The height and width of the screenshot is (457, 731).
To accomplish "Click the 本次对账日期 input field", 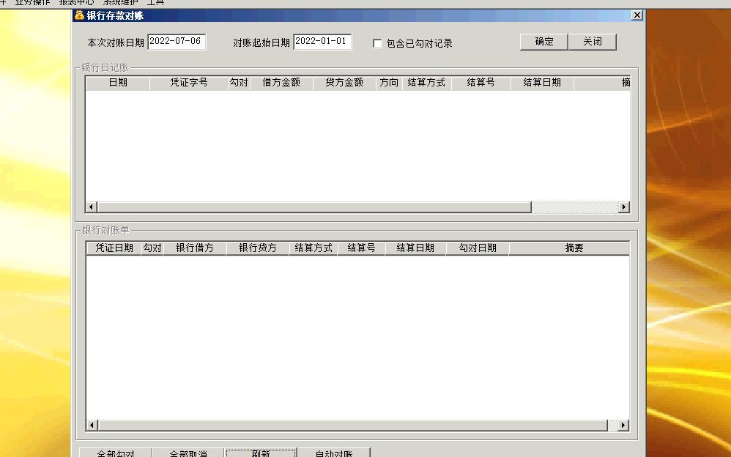I will point(176,42).
